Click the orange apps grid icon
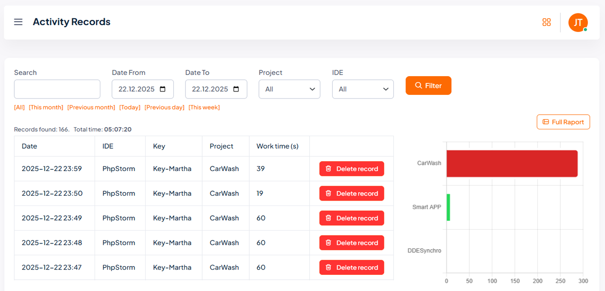Image resolution: width=605 pixels, height=291 pixels. (546, 22)
